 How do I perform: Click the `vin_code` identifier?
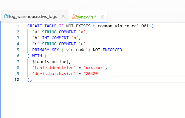coord(76,50)
